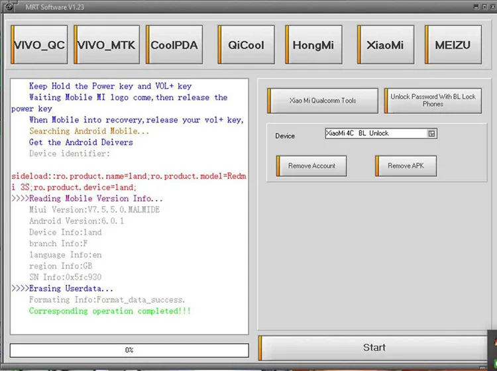Image resolution: width=497 pixels, height=371 pixels.
Task: Click 'SN Info:0x5fc930' log entry
Action: click(66, 277)
